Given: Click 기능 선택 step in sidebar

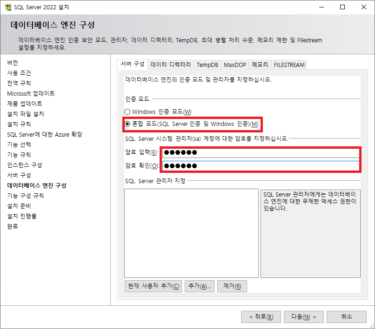Looking at the screenshot, I should 19,145.
